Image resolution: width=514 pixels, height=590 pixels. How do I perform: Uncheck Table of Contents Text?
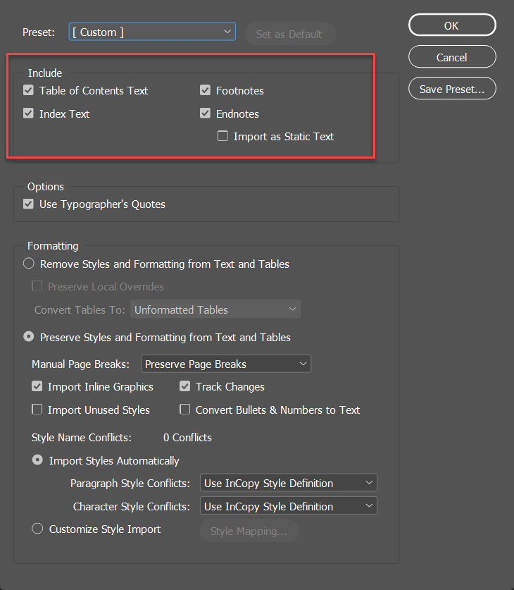28,90
